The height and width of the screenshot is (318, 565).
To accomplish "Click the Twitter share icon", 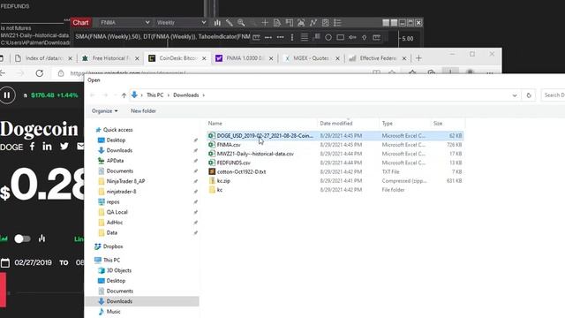I will pos(64,147).
